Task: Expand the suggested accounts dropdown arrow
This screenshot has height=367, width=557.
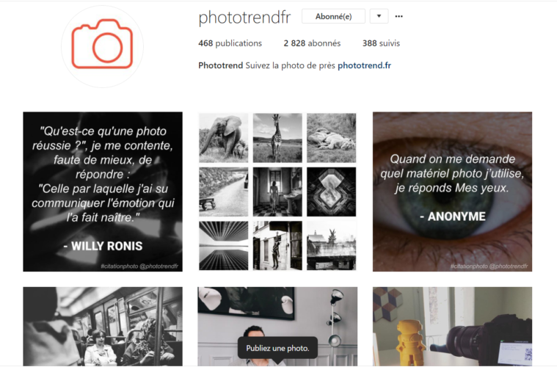Action: [379, 16]
